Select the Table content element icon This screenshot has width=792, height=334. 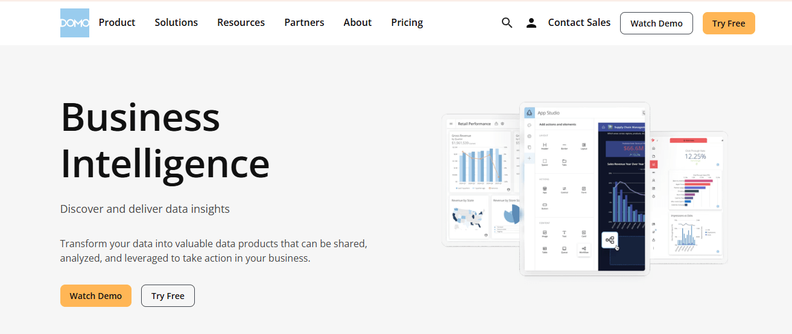point(544,250)
